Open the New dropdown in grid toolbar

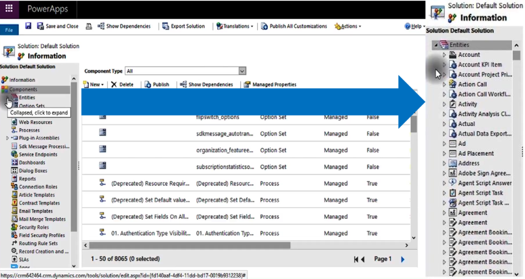point(93,84)
